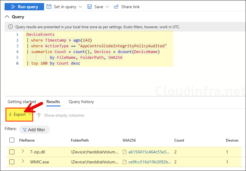
Task: Check the box for 7-zip.dll row
Action: 12,152
